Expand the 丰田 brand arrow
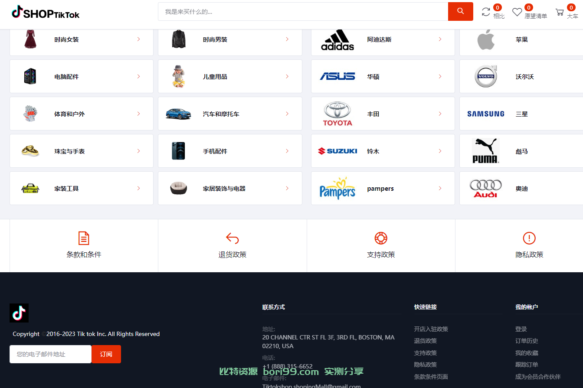The height and width of the screenshot is (388, 583). (x=440, y=114)
